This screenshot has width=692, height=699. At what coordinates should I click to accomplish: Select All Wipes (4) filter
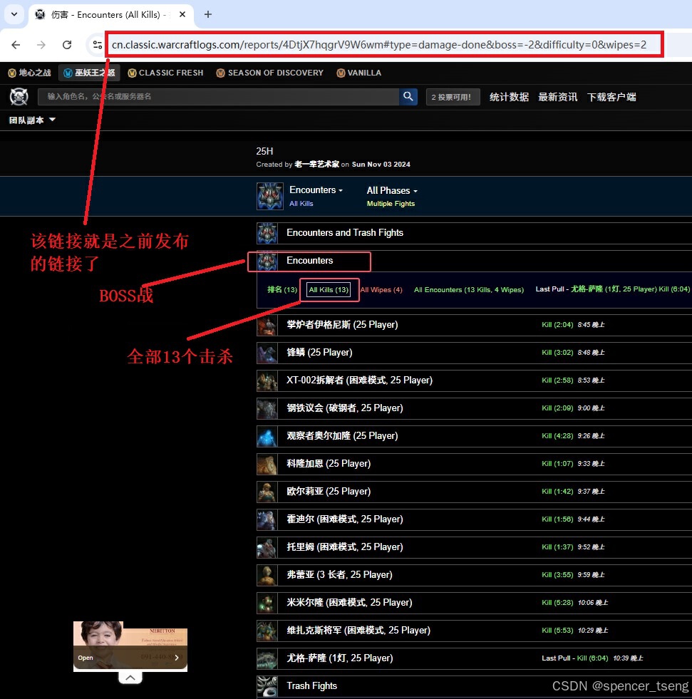click(381, 290)
